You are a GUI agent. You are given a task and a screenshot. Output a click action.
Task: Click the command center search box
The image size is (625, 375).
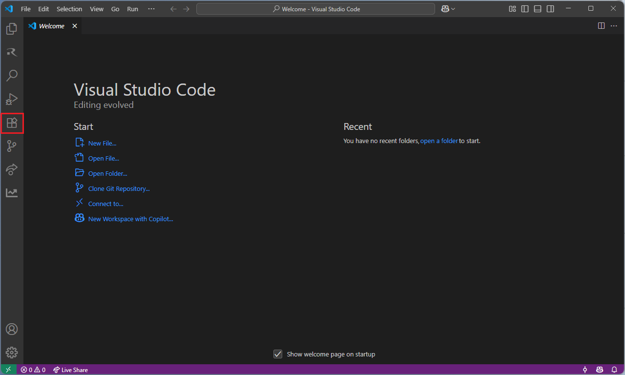pos(315,9)
